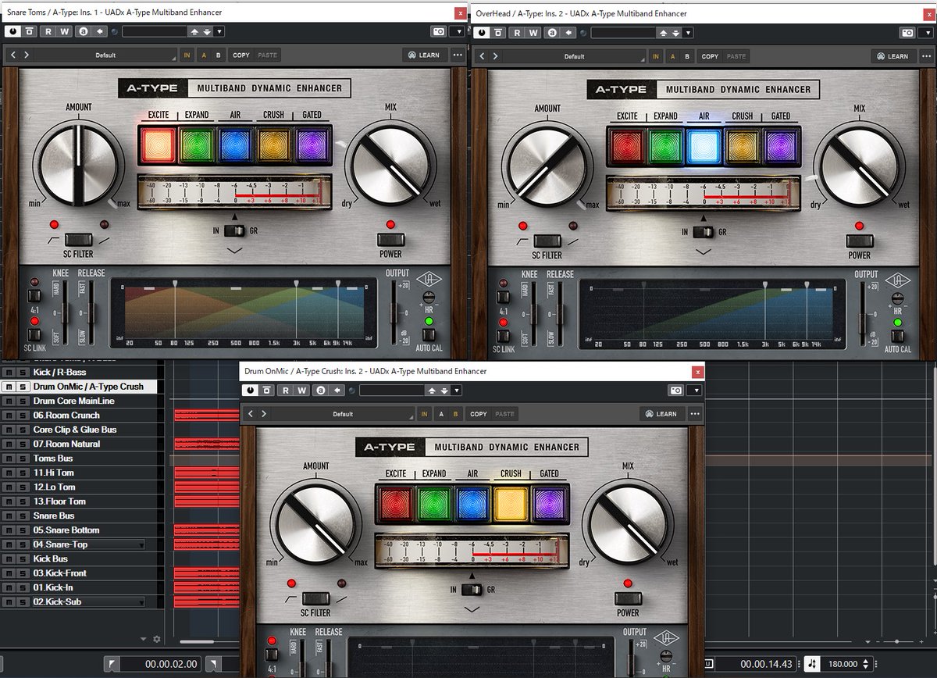Select Crush mode in OverHead plugin
The image size is (937, 678).
pyautogui.click(x=742, y=146)
